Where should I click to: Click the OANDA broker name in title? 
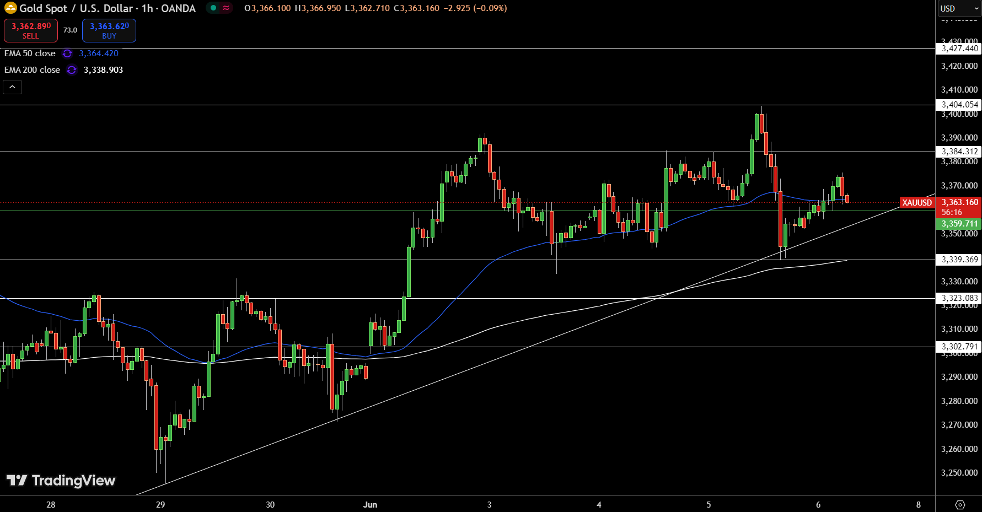pos(178,8)
